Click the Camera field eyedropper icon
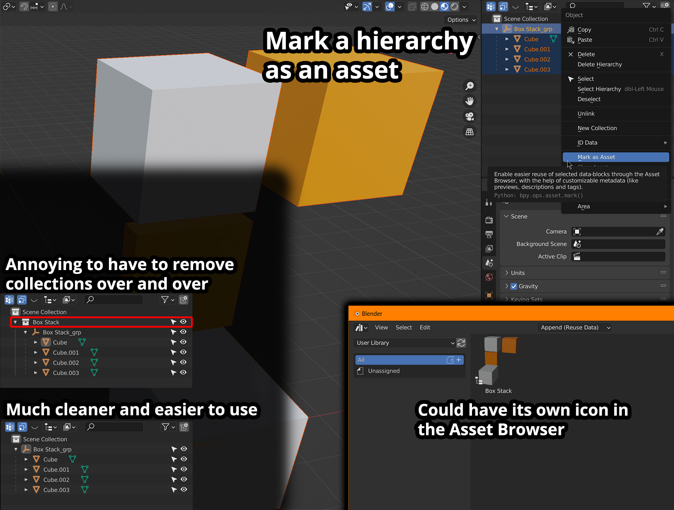The width and height of the screenshot is (674, 510). pos(660,231)
